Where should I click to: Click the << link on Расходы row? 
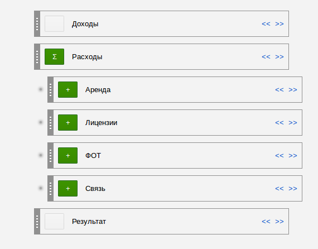266,57
